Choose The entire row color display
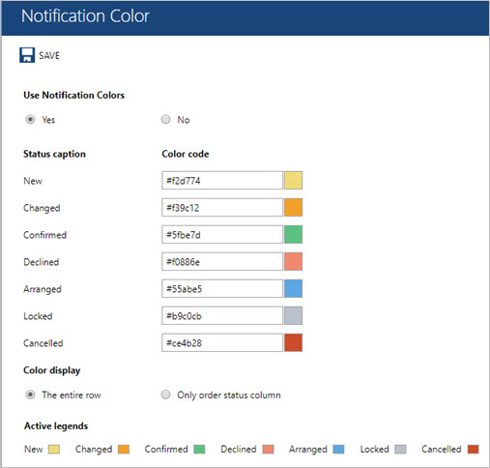This screenshot has width=490, height=468. [30, 395]
